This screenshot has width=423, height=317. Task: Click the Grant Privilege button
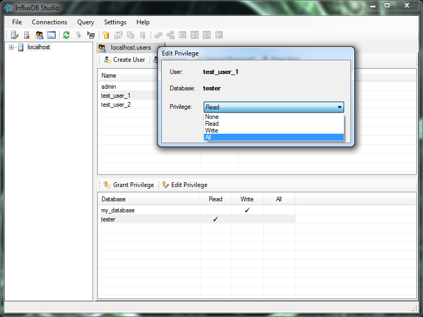point(128,184)
